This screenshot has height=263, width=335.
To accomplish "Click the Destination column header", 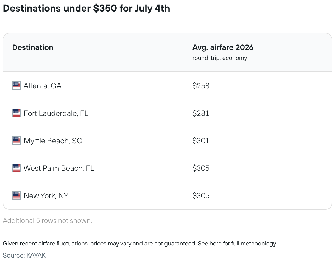I will coord(33,47).
